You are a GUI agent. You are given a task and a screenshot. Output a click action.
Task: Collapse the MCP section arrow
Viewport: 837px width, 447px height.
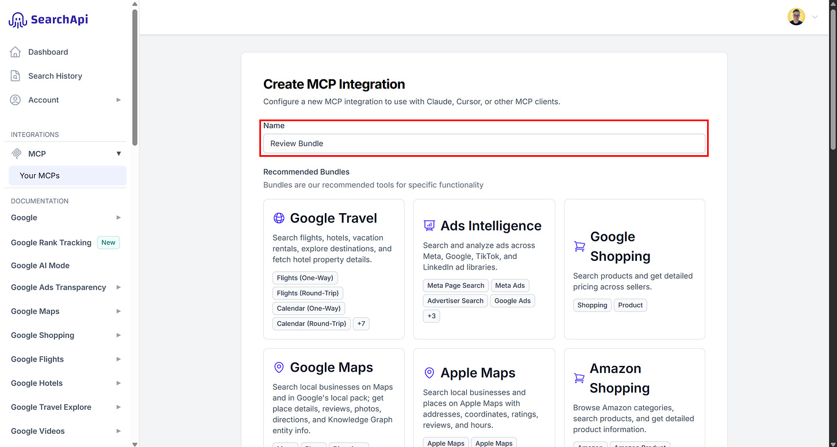(x=118, y=154)
